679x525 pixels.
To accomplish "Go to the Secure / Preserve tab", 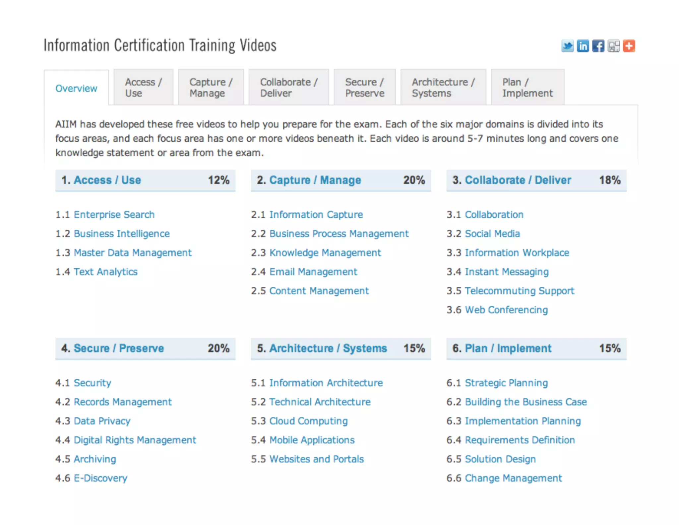I will coord(364,87).
